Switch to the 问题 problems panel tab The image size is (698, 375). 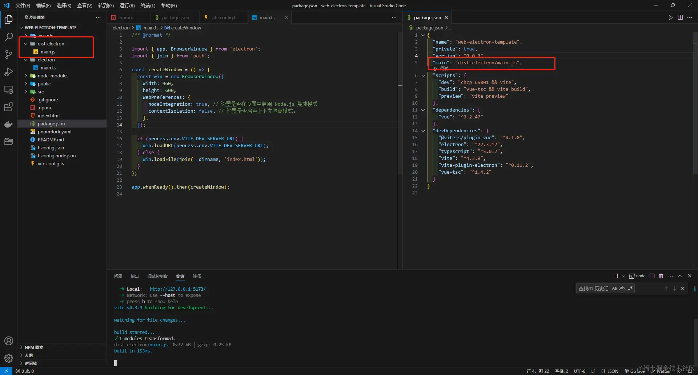tap(118, 276)
